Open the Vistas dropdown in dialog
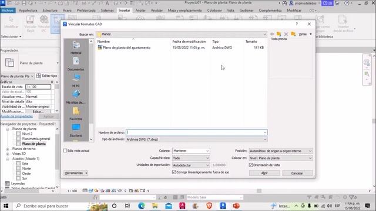Image resolution: width=376 pixels, height=211 pixels. [x=305, y=34]
